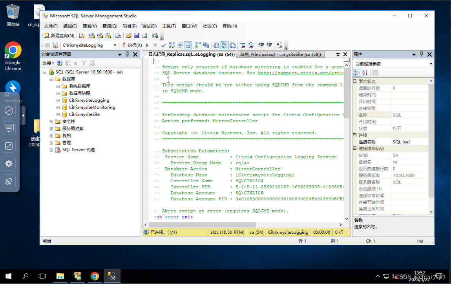Click the new database engine query icon
This screenshot has height=284, width=451.
click(x=82, y=36)
